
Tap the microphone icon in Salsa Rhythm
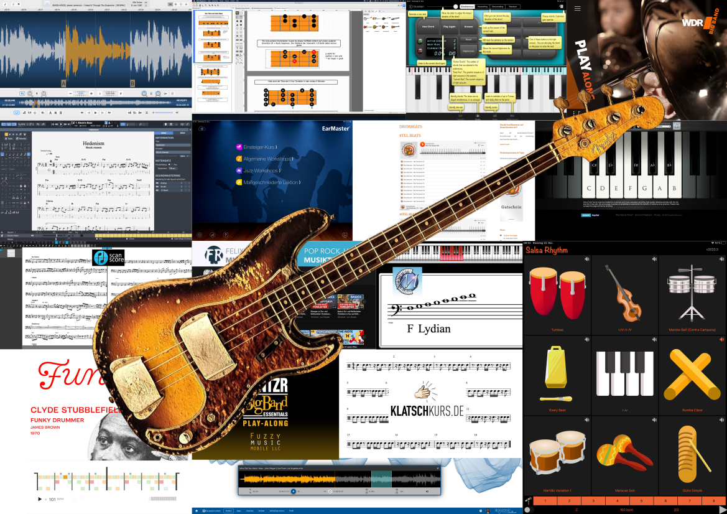(528, 500)
